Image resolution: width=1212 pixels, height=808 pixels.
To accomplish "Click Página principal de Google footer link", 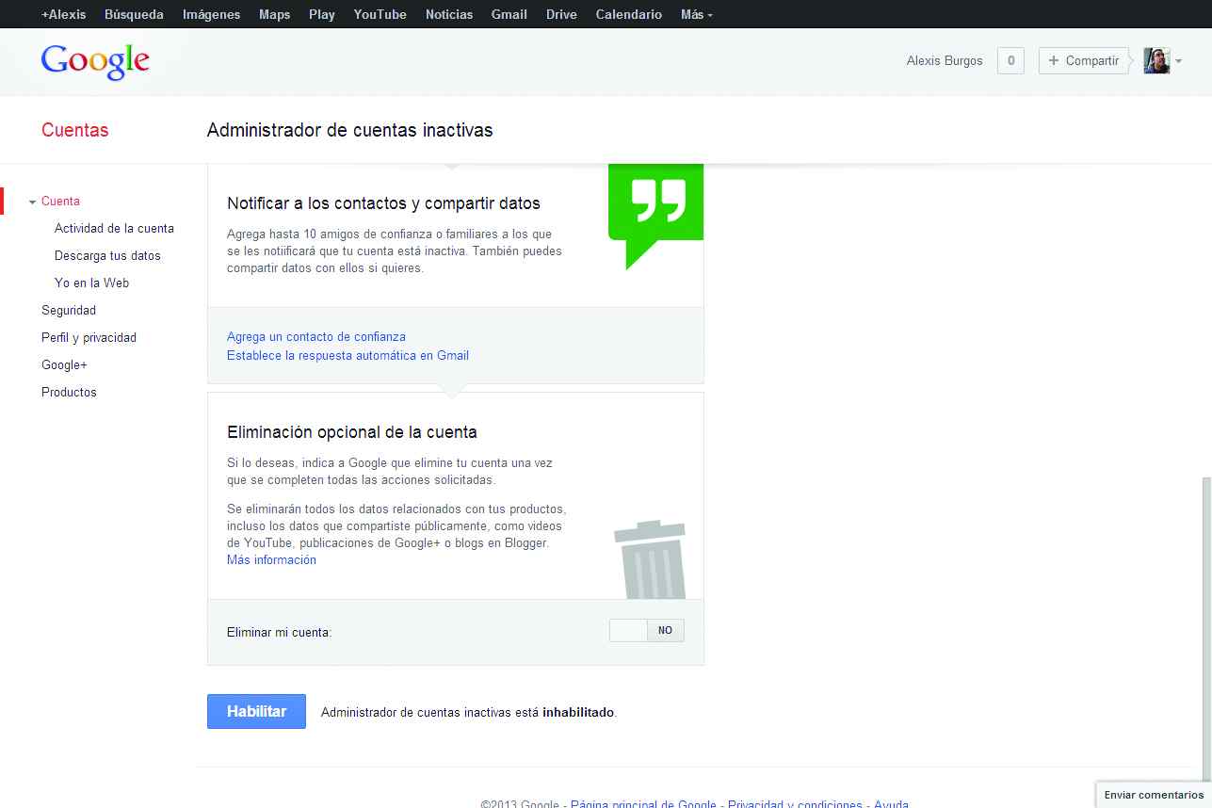I will pyautogui.click(x=643, y=804).
